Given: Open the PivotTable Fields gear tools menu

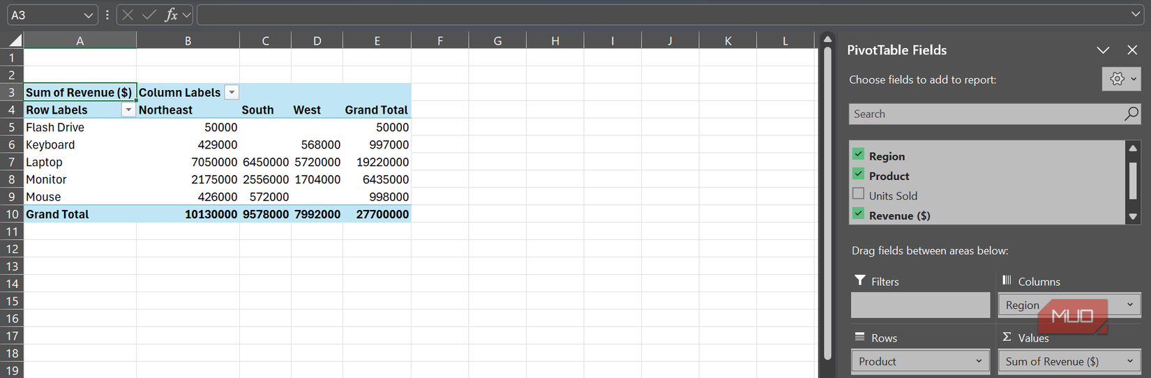Looking at the screenshot, I should [x=1121, y=79].
